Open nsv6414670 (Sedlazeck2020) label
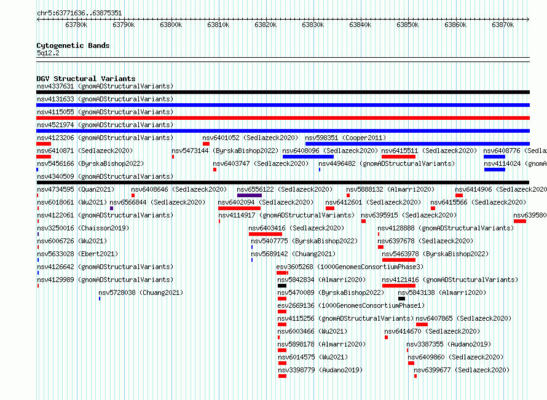This screenshot has height=400, width=547. click(432, 331)
